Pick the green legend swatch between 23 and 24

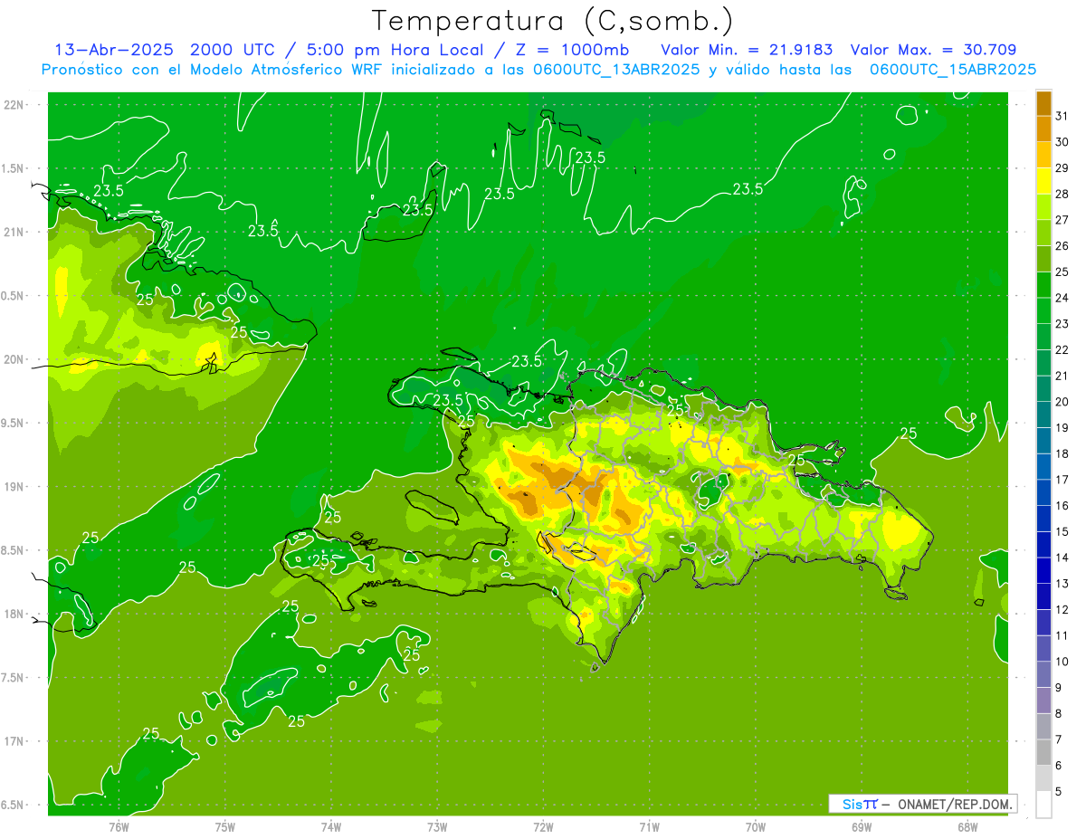tap(1043, 310)
